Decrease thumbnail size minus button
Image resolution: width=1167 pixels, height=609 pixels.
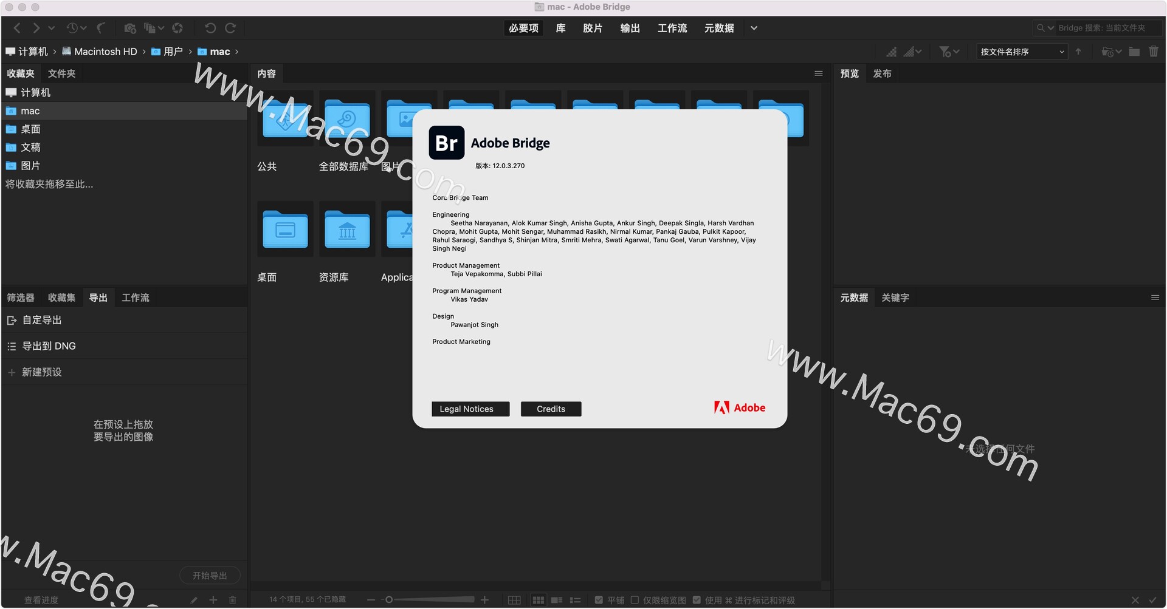371,600
